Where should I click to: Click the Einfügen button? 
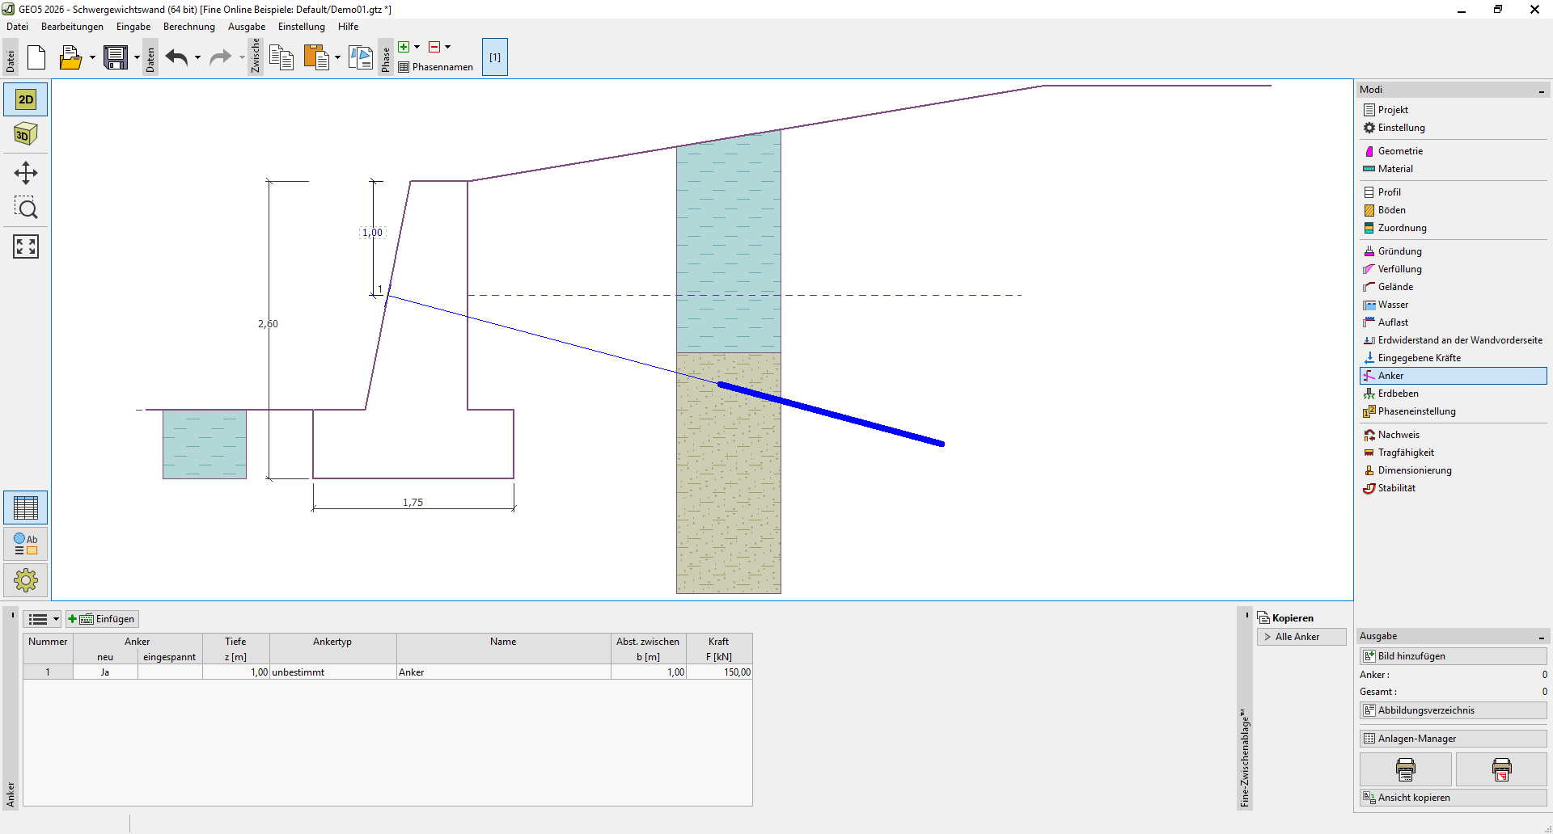click(x=103, y=619)
